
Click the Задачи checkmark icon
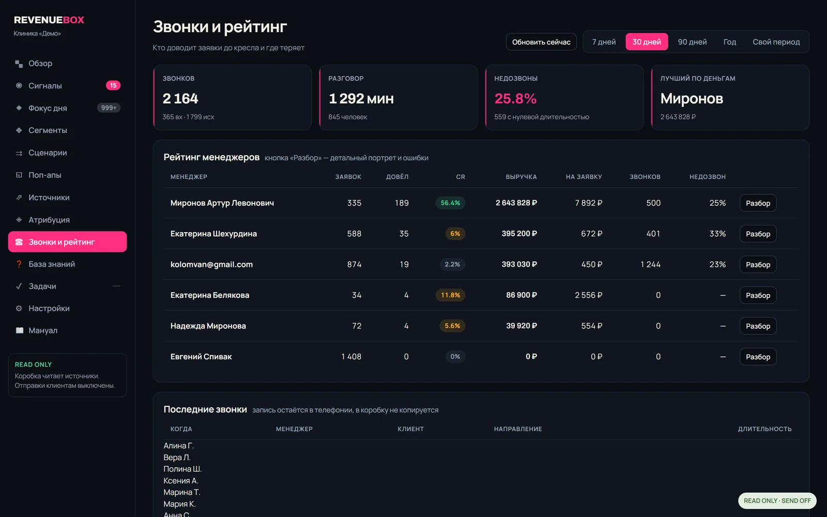[19, 286]
